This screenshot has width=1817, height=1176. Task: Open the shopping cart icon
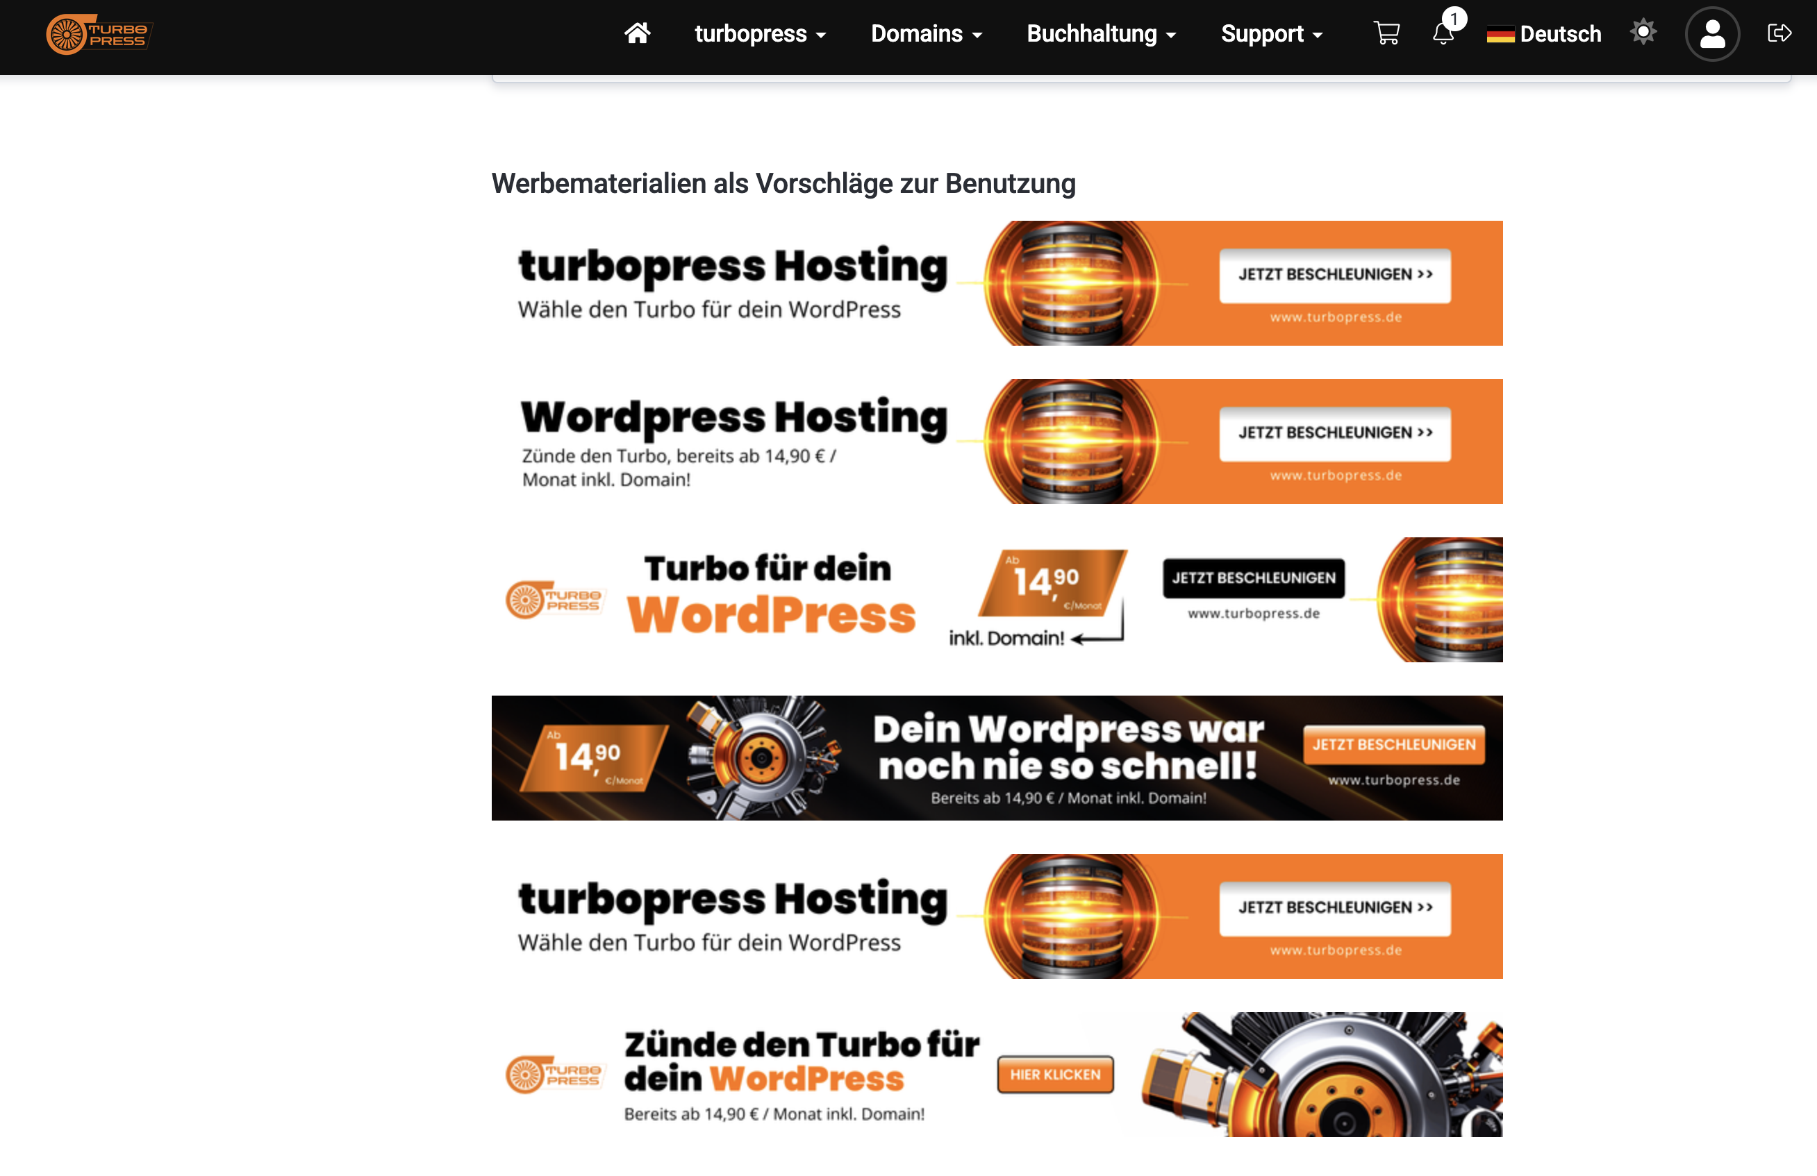click(1386, 33)
